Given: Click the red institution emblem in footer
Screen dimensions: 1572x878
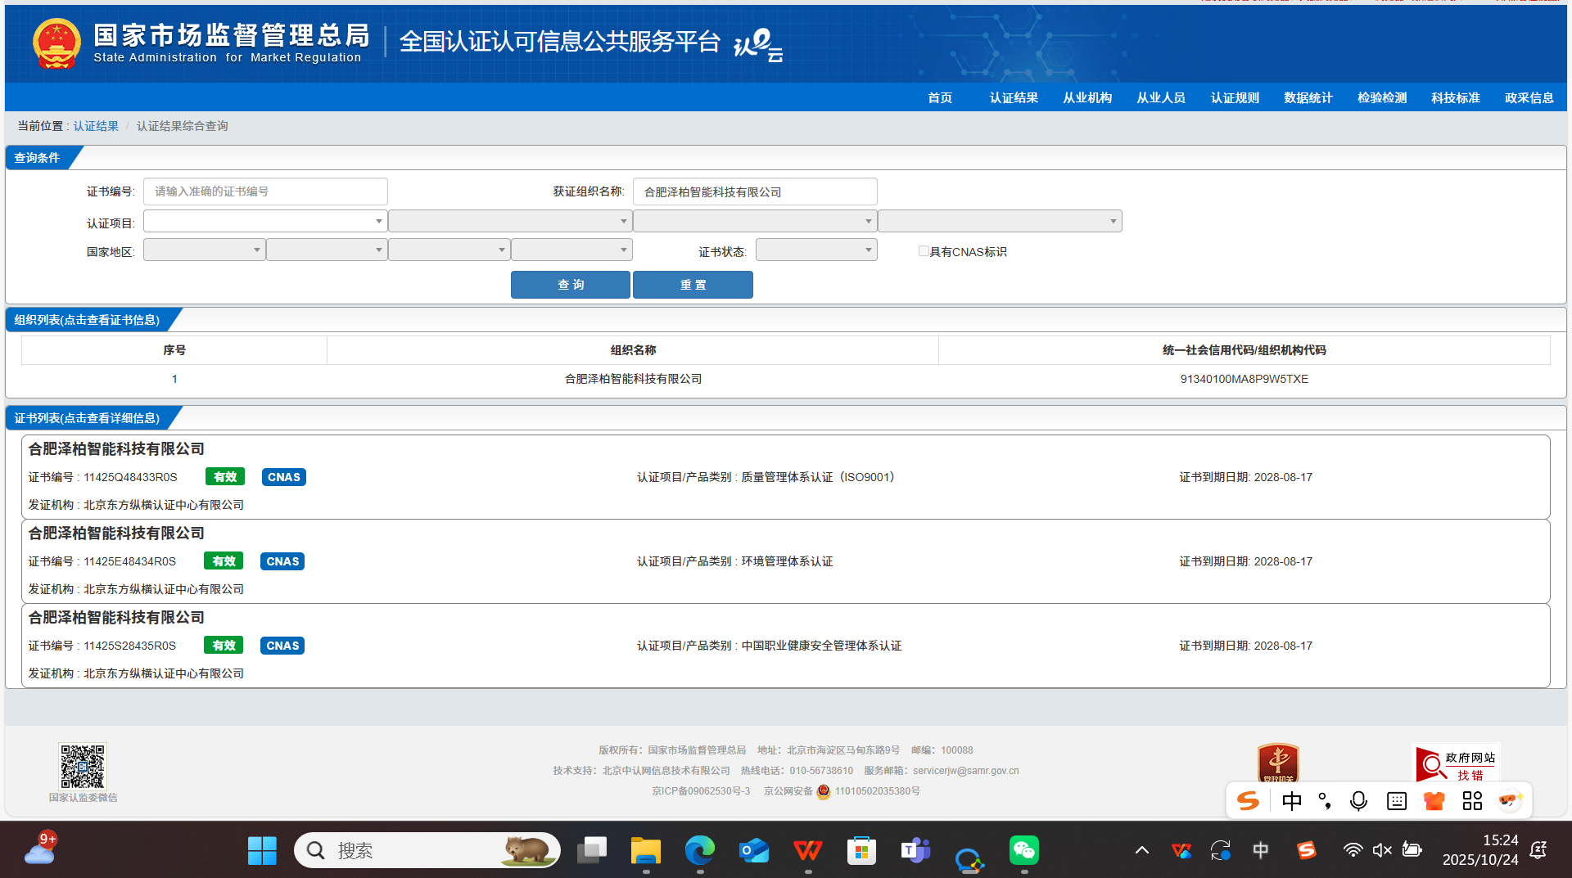Looking at the screenshot, I should (1278, 763).
